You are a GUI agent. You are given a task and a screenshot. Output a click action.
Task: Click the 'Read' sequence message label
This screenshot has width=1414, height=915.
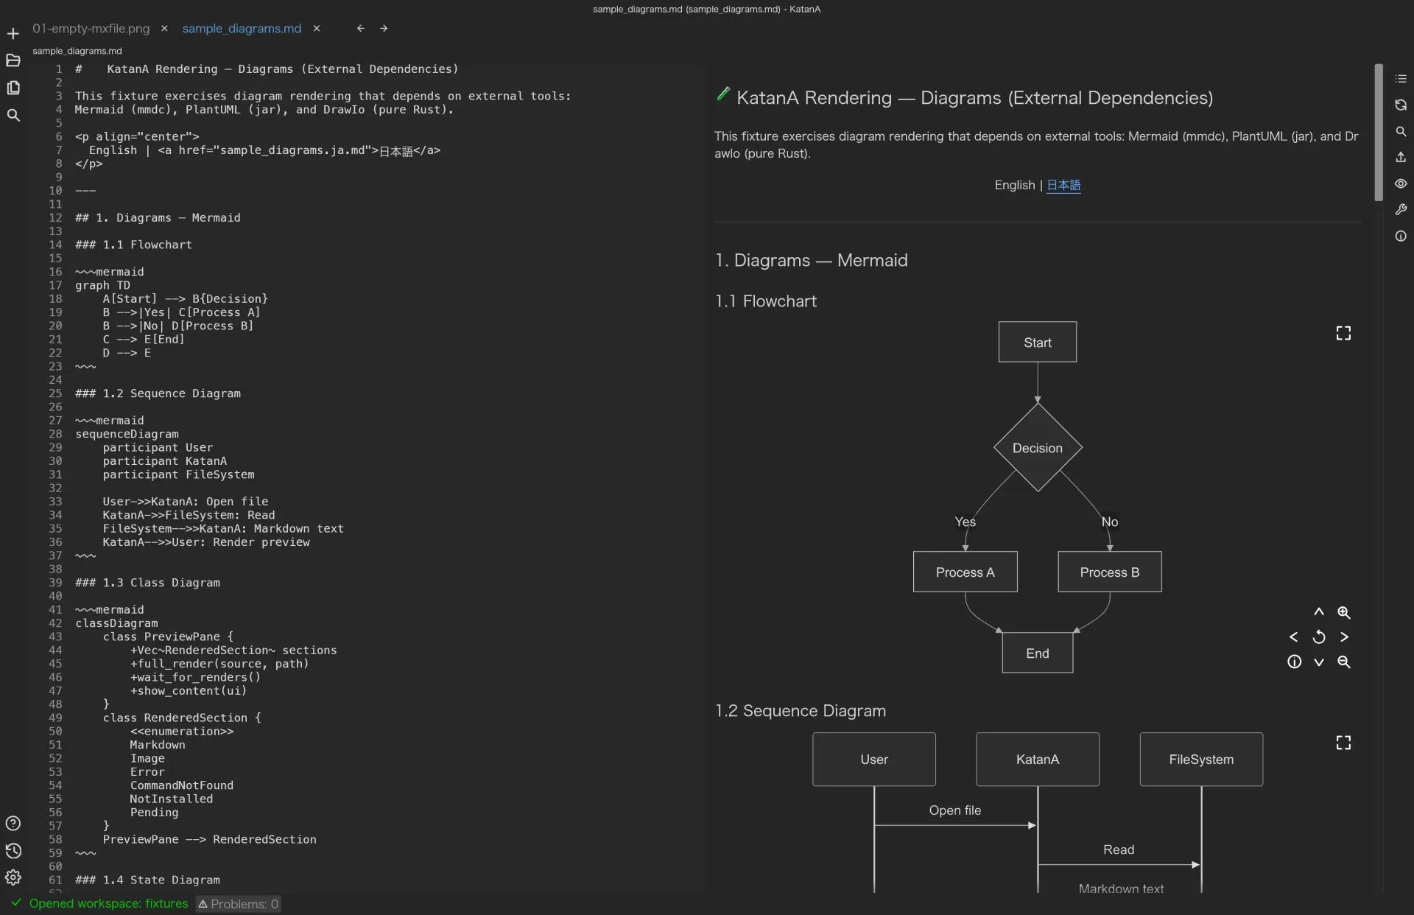tap(1119, 849)
